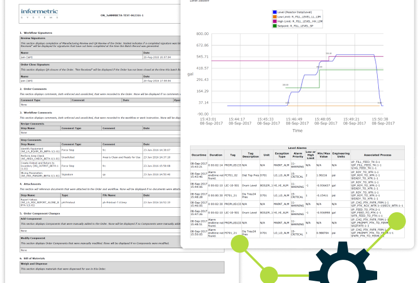This screenshot has height=283, width=419.
Task: Select the '5. Order Component Changes' heading
Action: (x=40, y=213)
